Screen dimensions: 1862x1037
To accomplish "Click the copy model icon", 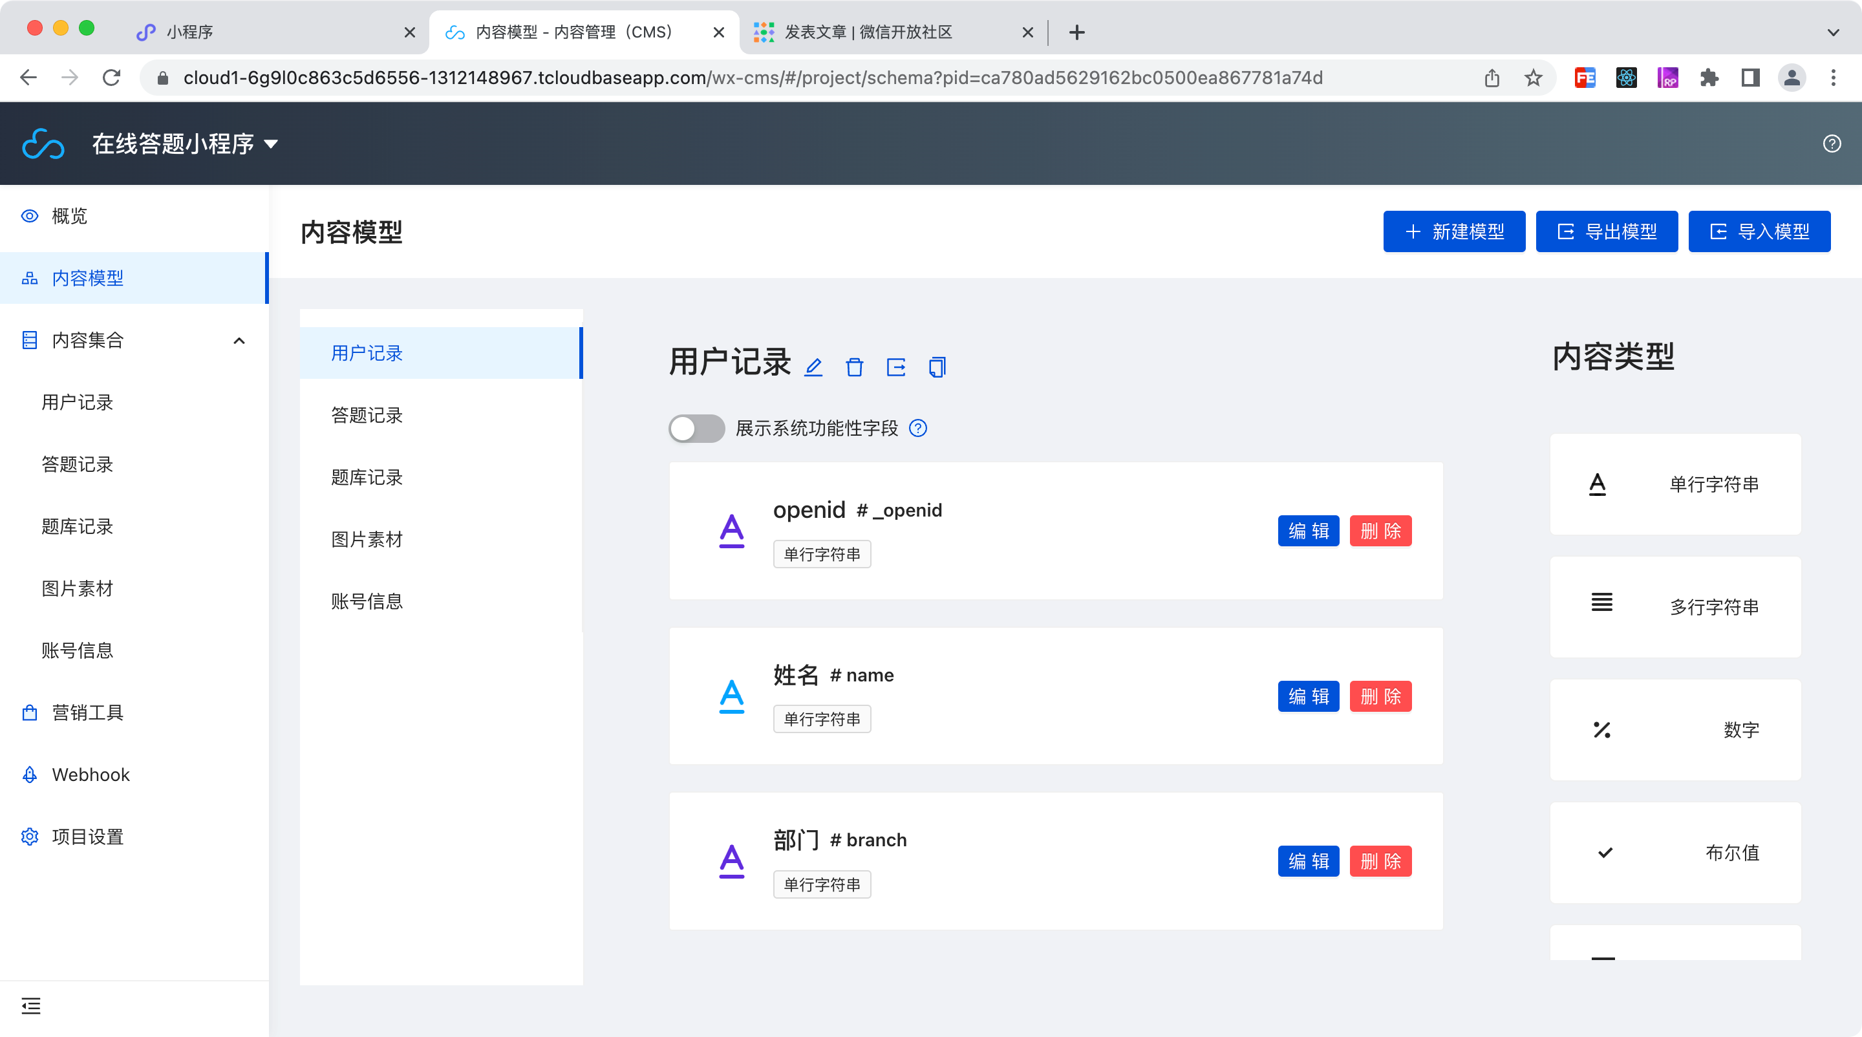I will (937, 367).
